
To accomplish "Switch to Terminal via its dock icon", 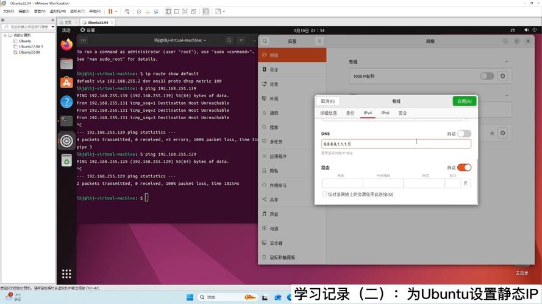I will 66,120.
